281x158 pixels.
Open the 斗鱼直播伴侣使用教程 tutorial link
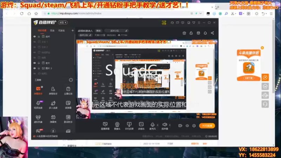47,136
